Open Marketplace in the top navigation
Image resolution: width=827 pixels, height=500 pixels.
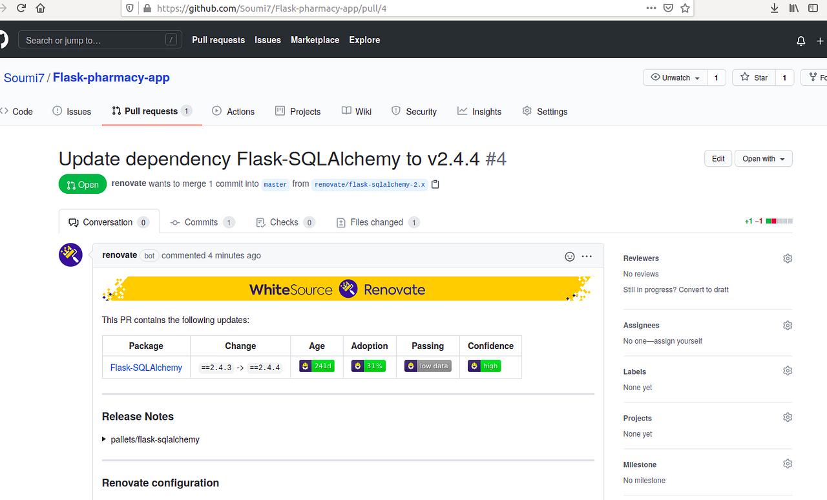[x=315, y=40]
